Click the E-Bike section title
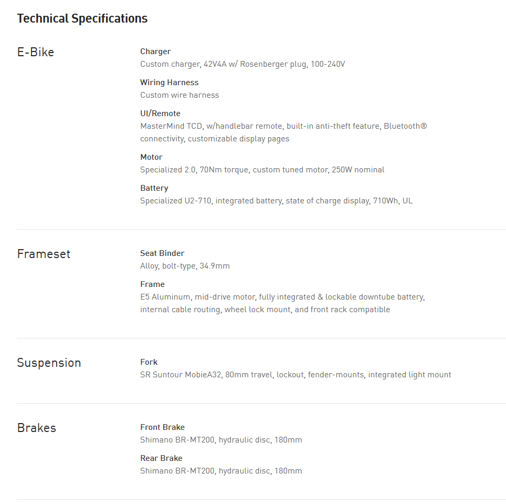 [36, 52]
